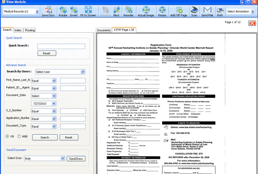Viewport: 258px width, 174px height.
Task: Click the Save Docs toolbar icon
Action: [x=48, y=12]
